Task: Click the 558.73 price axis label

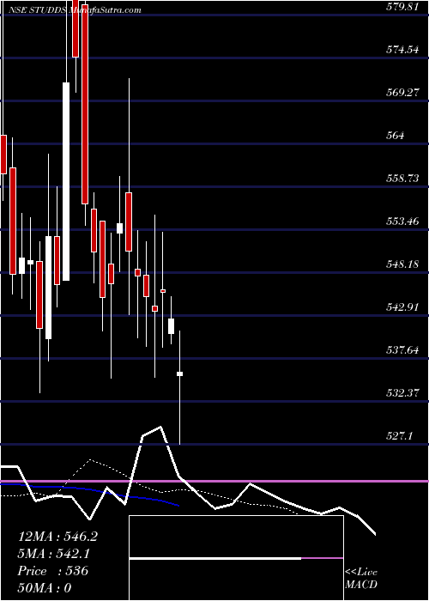Action: click(x=401, y=179)
